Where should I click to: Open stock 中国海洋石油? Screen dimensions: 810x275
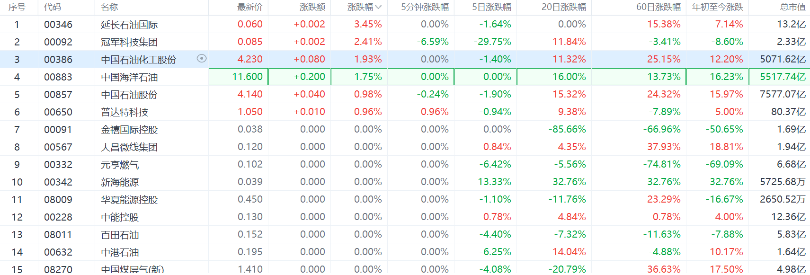tap(129, 77)
